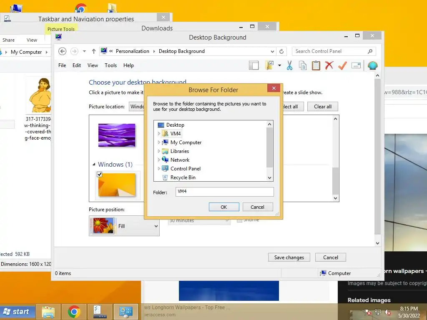427x320 pixels.
Task: Click the Copy toolbar icon
Action: (303, 65)
